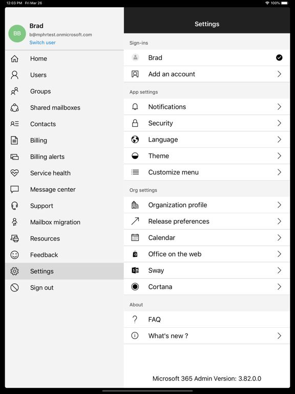Click the FAQ question mark icon

pyautogui.click(x=135, y=320)
